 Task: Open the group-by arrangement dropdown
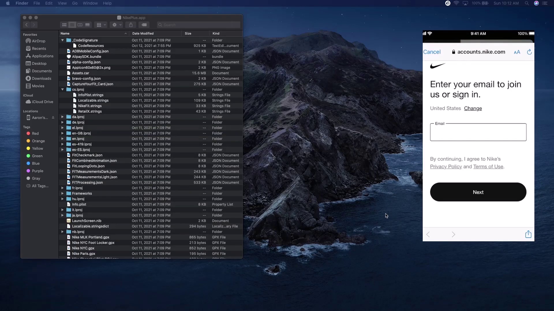click(x=101, y=25)
